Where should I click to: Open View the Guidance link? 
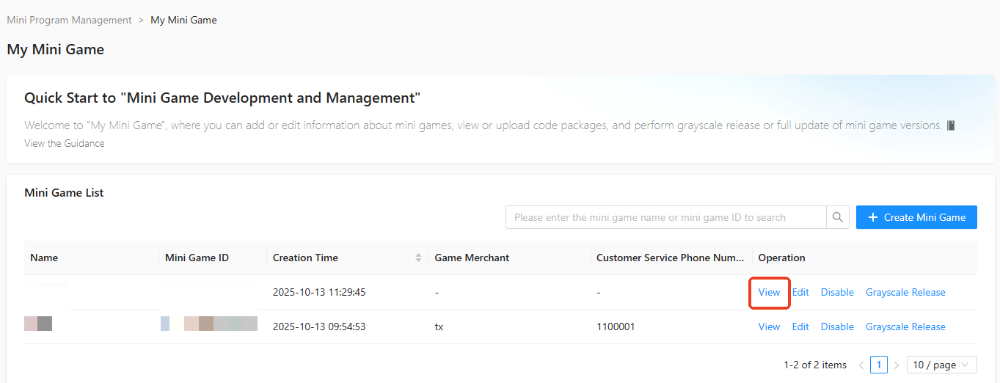(65, 143)
